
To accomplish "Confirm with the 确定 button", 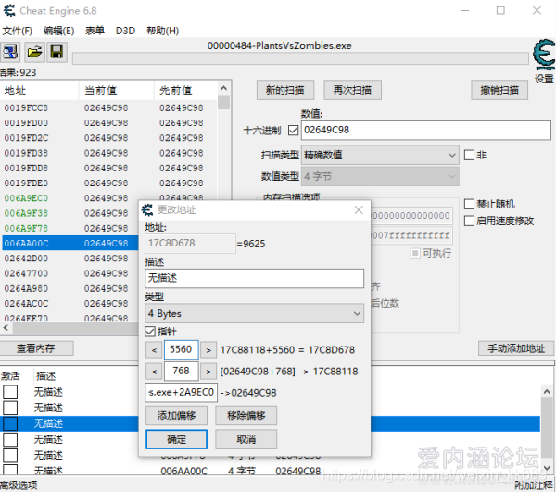I will [x=176, y=439].
